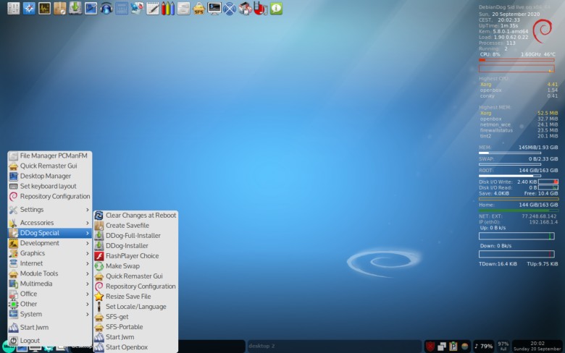The image size is (565, 353).
Task: Click the volume 79% tray indicator
Action: [x=483, y=346]
